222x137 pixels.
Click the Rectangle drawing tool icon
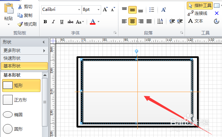[x=217, y=6]
